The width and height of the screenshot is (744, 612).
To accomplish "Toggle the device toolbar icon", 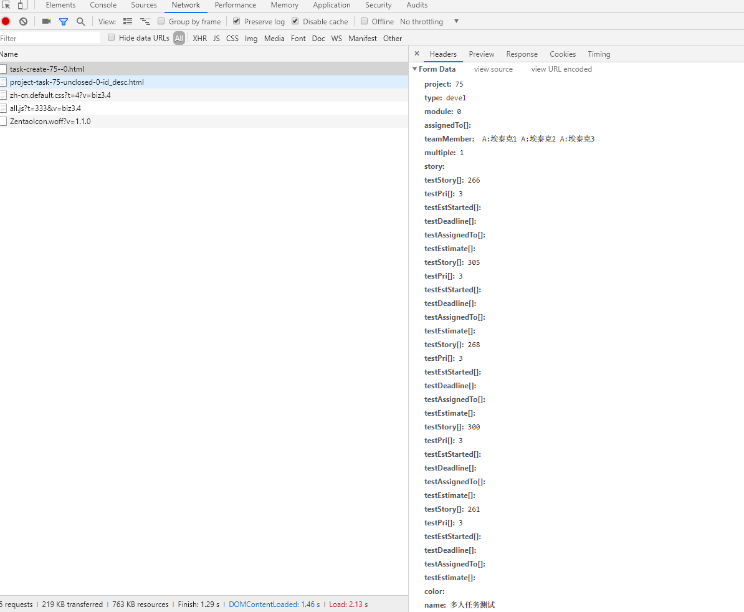I will pos(22,5).
